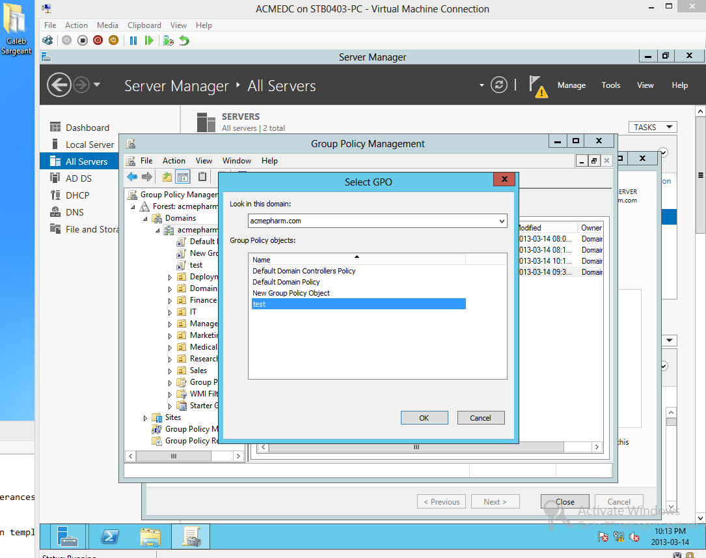Expand the IT OU in tree

coord(170,312)
